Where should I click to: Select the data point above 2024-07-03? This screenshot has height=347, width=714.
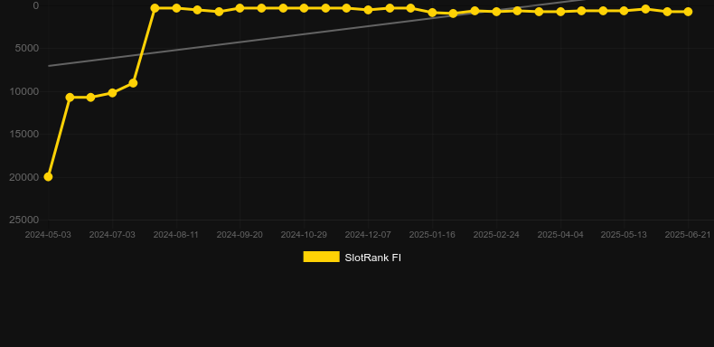pyautogui.click(x=112, y=93)
